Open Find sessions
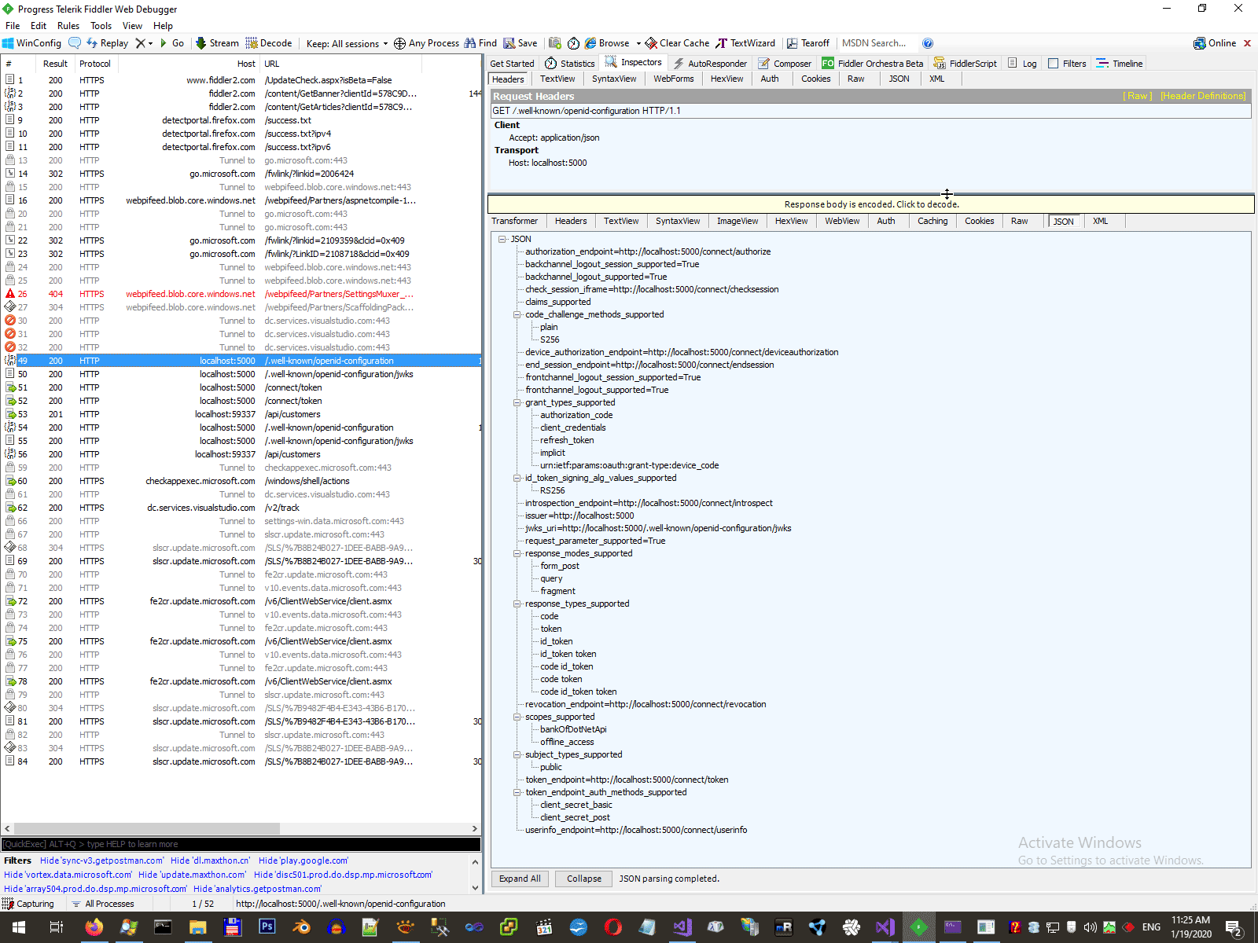This screenshot has height=943, width=1258. point(480,43)
